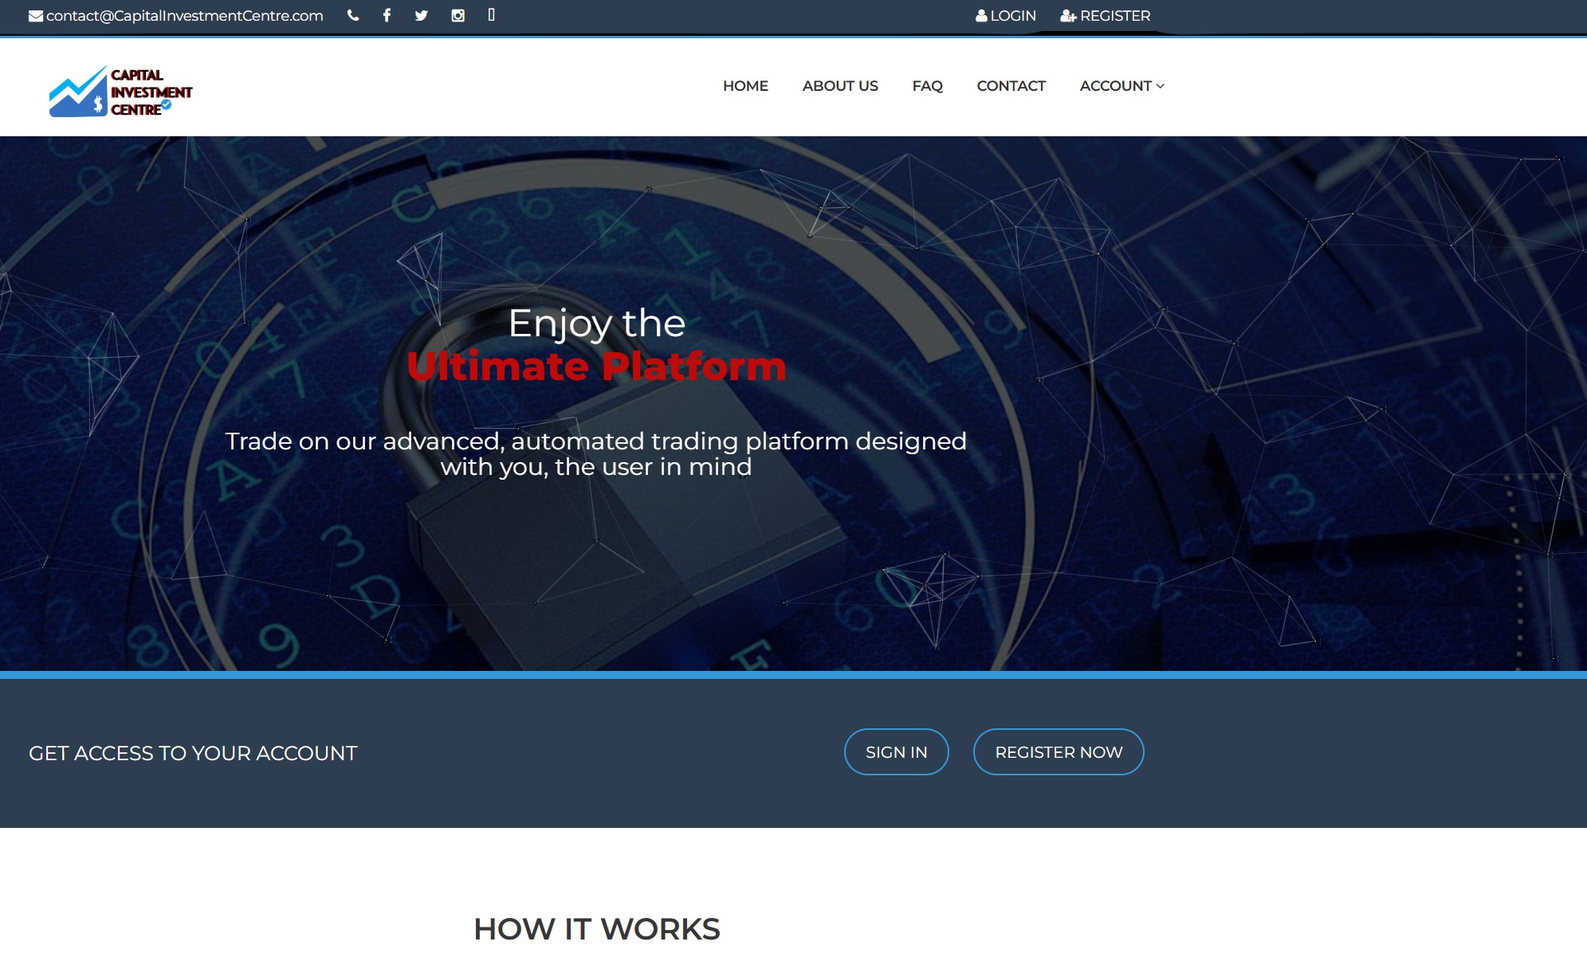Click the phone icon in top bar
This screenshot has width=1587, height=965.
(x=353, y=15)
